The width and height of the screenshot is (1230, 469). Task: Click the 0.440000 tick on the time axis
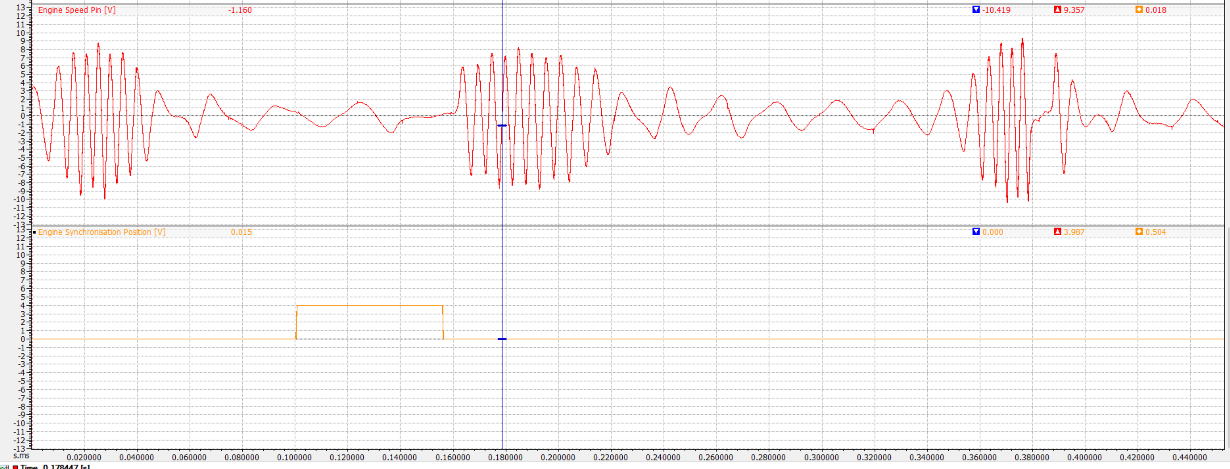click(1190, 457)
